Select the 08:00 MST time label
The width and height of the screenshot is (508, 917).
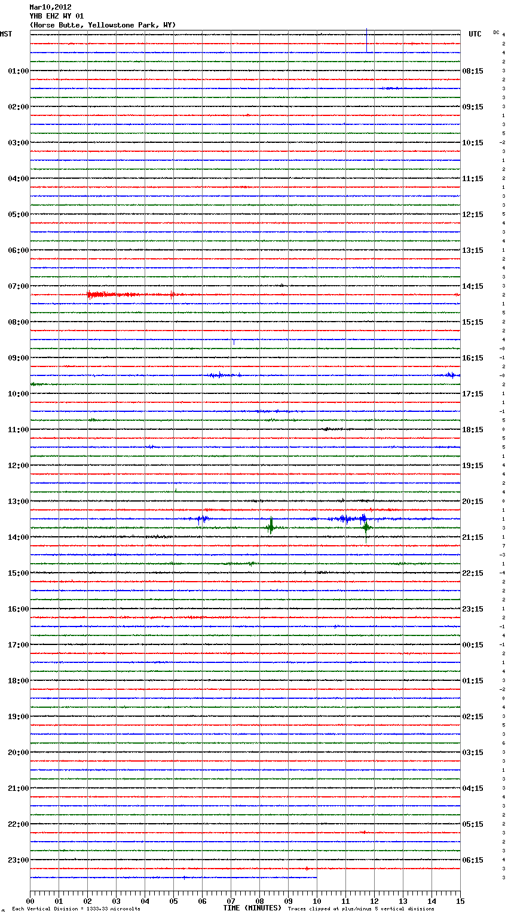[x=19, y=322]
